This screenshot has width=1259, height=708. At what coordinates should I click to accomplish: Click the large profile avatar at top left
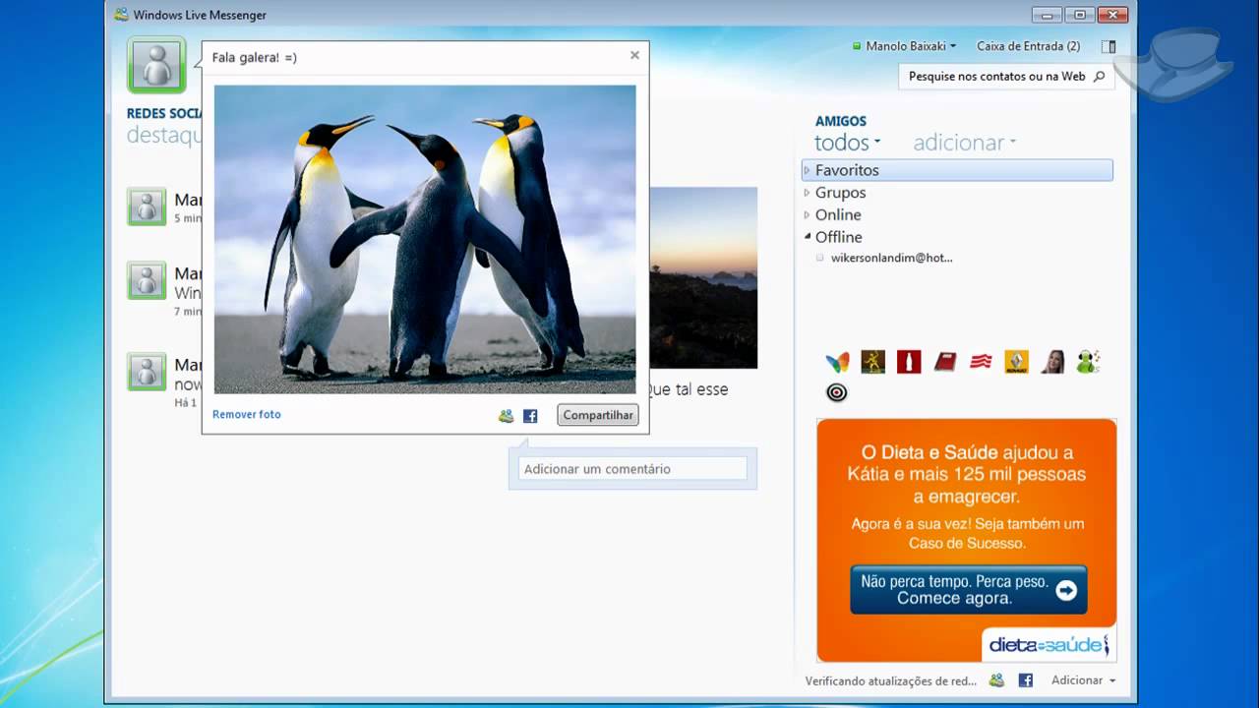(155, 65)
